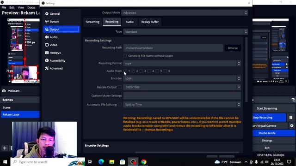Image resolution: width=296 pixels, height=166 pixels.
Task: Select the Output section icon
Action: (x=47, y=30)
